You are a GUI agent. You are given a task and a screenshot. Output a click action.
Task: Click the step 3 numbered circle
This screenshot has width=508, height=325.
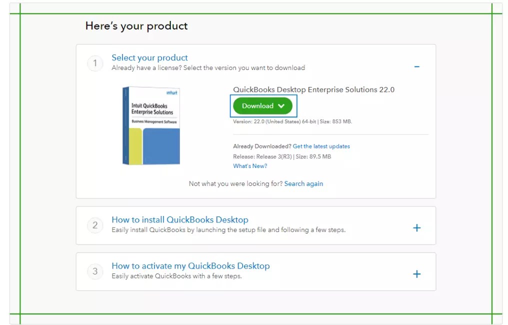[x=95, y=271]
